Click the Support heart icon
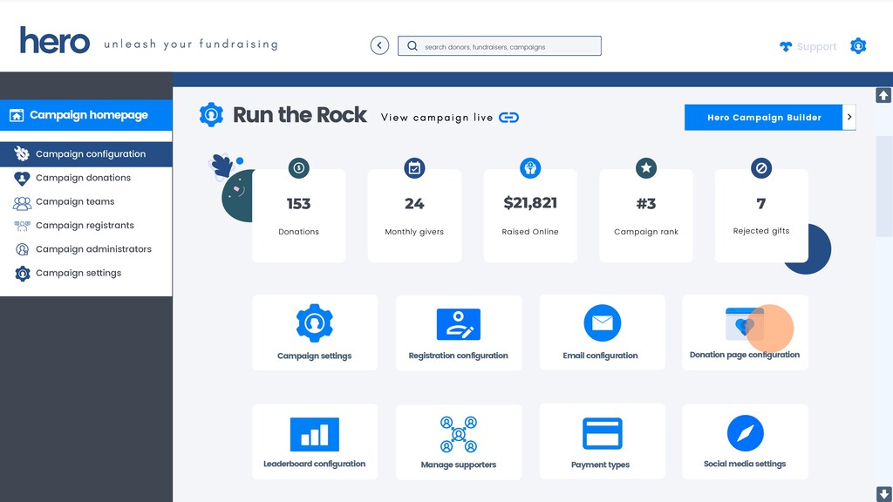 (x=786, y=47)
